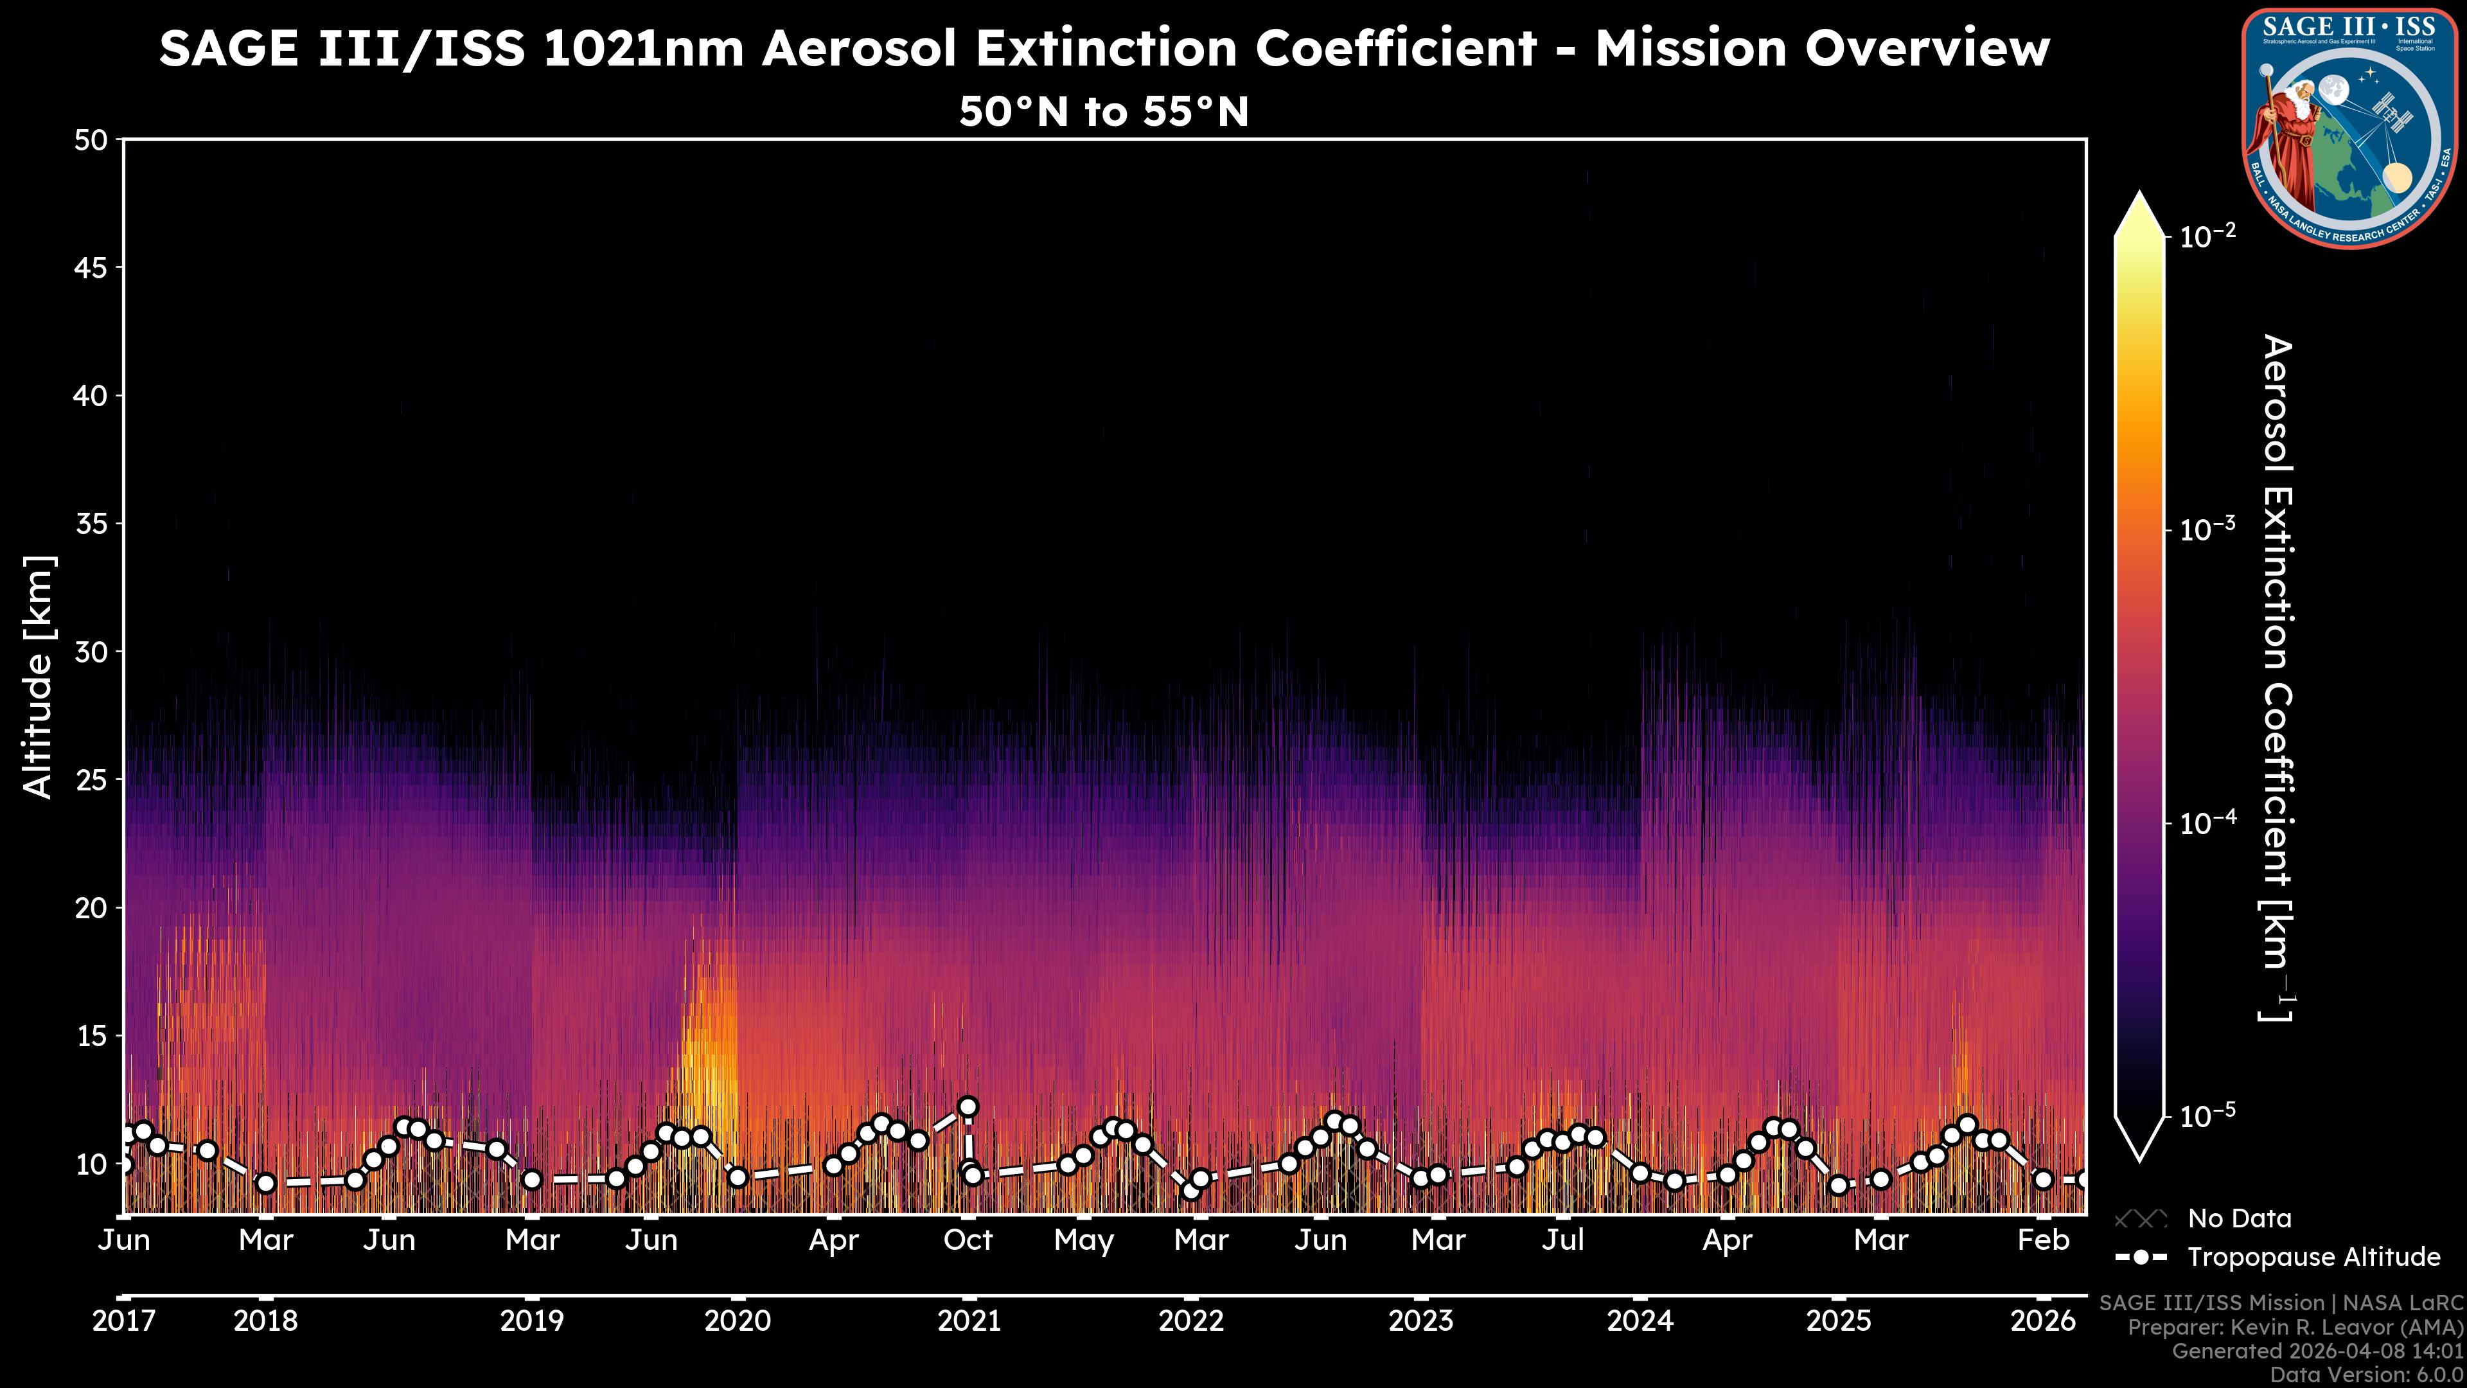
Task: Click the 2020 year axis label
Action: click(738, 1321)
